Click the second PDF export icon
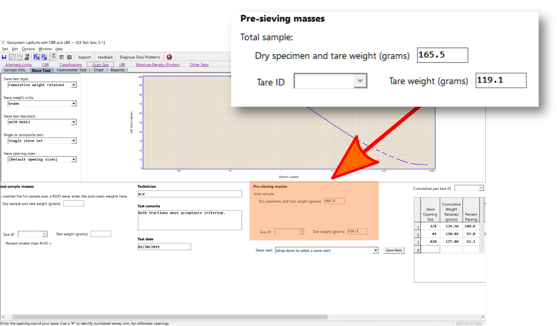 [44, 57]
